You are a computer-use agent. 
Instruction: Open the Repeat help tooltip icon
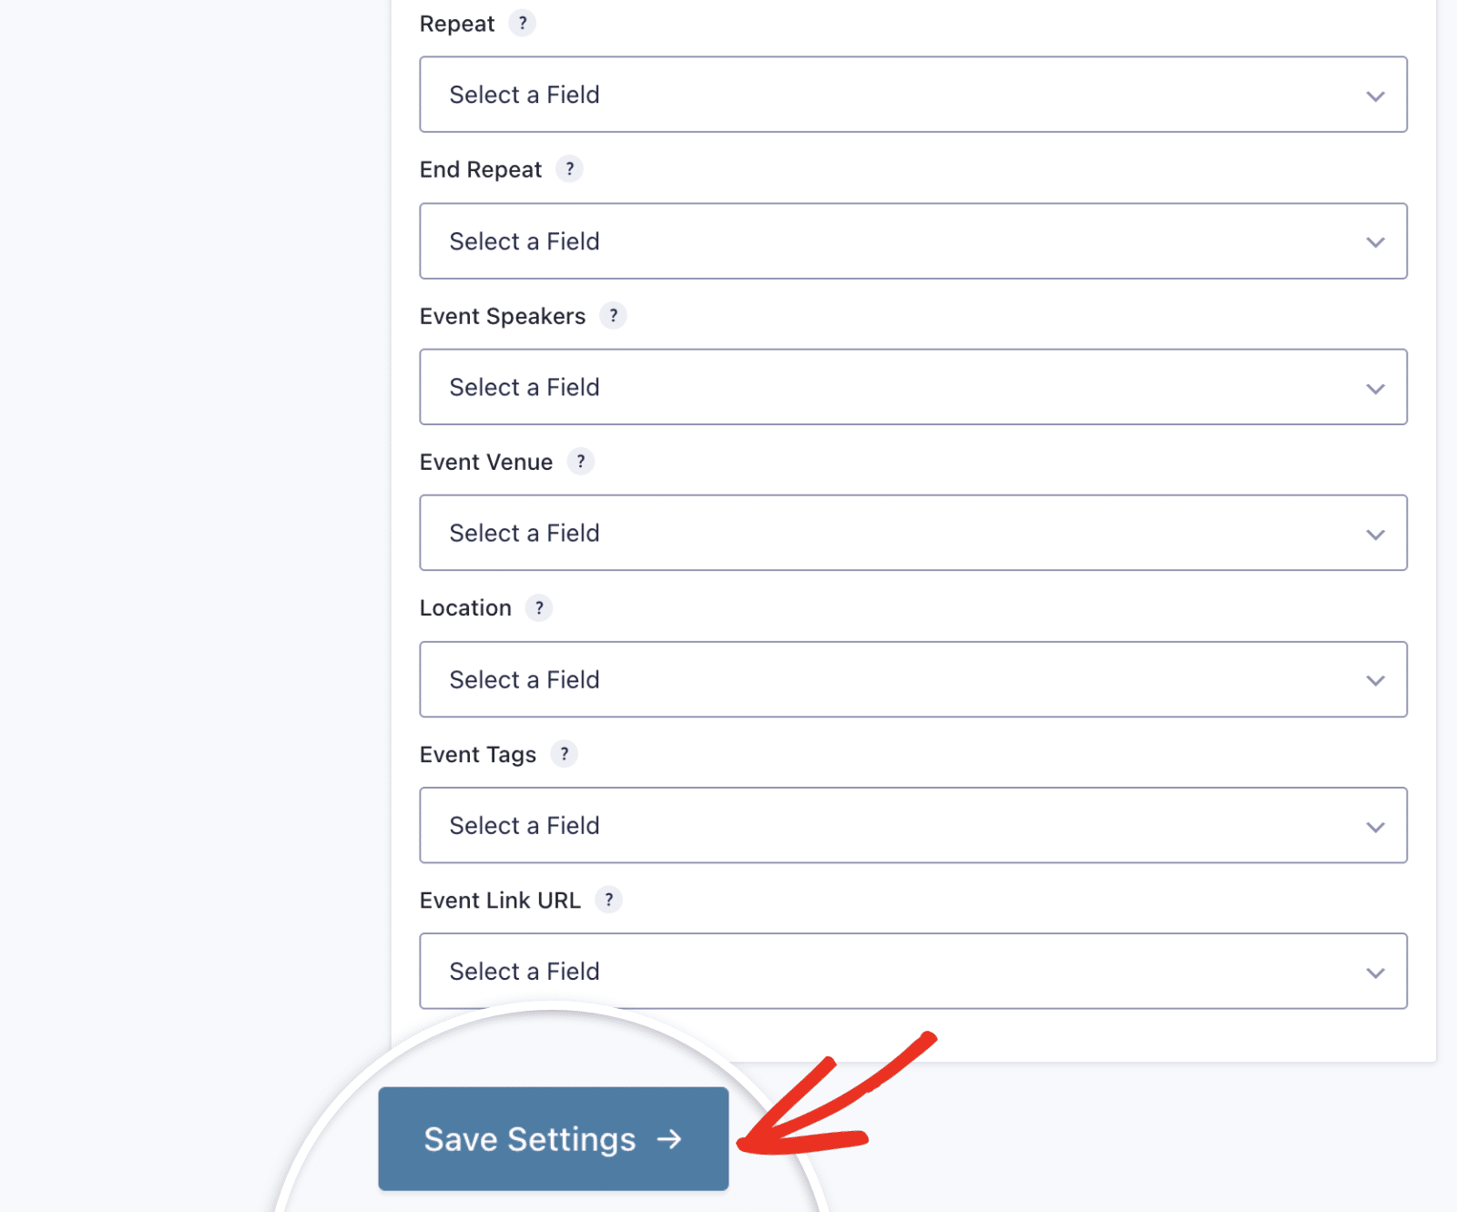click(x=522, y=24)
